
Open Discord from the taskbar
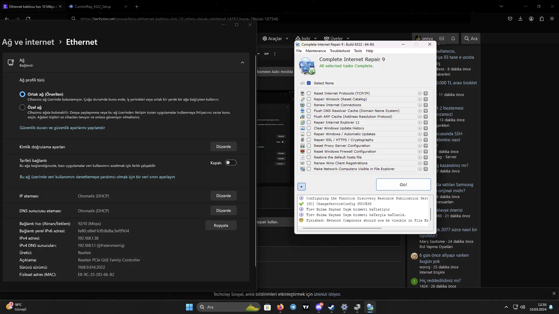[x=319, y=307]
